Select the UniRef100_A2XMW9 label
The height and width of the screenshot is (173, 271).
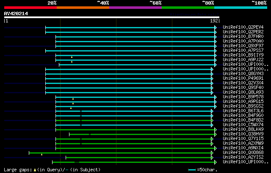243,143
